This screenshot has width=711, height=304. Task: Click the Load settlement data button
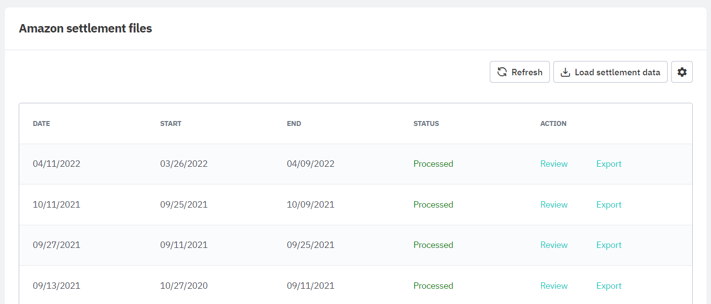[610, 72]
